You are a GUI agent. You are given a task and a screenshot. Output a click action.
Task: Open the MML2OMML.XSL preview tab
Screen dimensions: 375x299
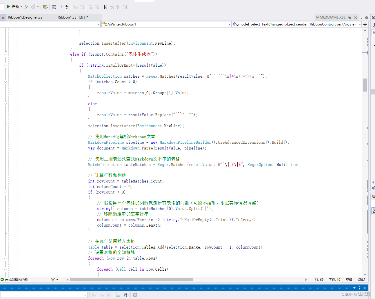click(x=331, y=17)
